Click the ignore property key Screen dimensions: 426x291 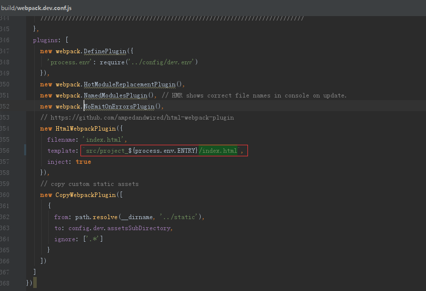(65, 239)
